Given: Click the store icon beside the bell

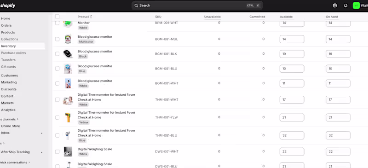Looking at the screenshot, I should click(335, 6).
